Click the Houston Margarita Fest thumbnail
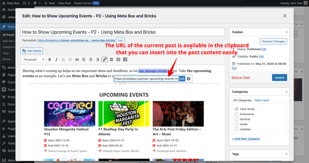This screenshot has width=309, height=163. click(x=124, y=114)
